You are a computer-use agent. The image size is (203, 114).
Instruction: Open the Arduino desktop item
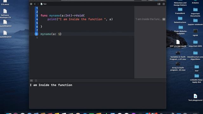[x=195, y=2]
